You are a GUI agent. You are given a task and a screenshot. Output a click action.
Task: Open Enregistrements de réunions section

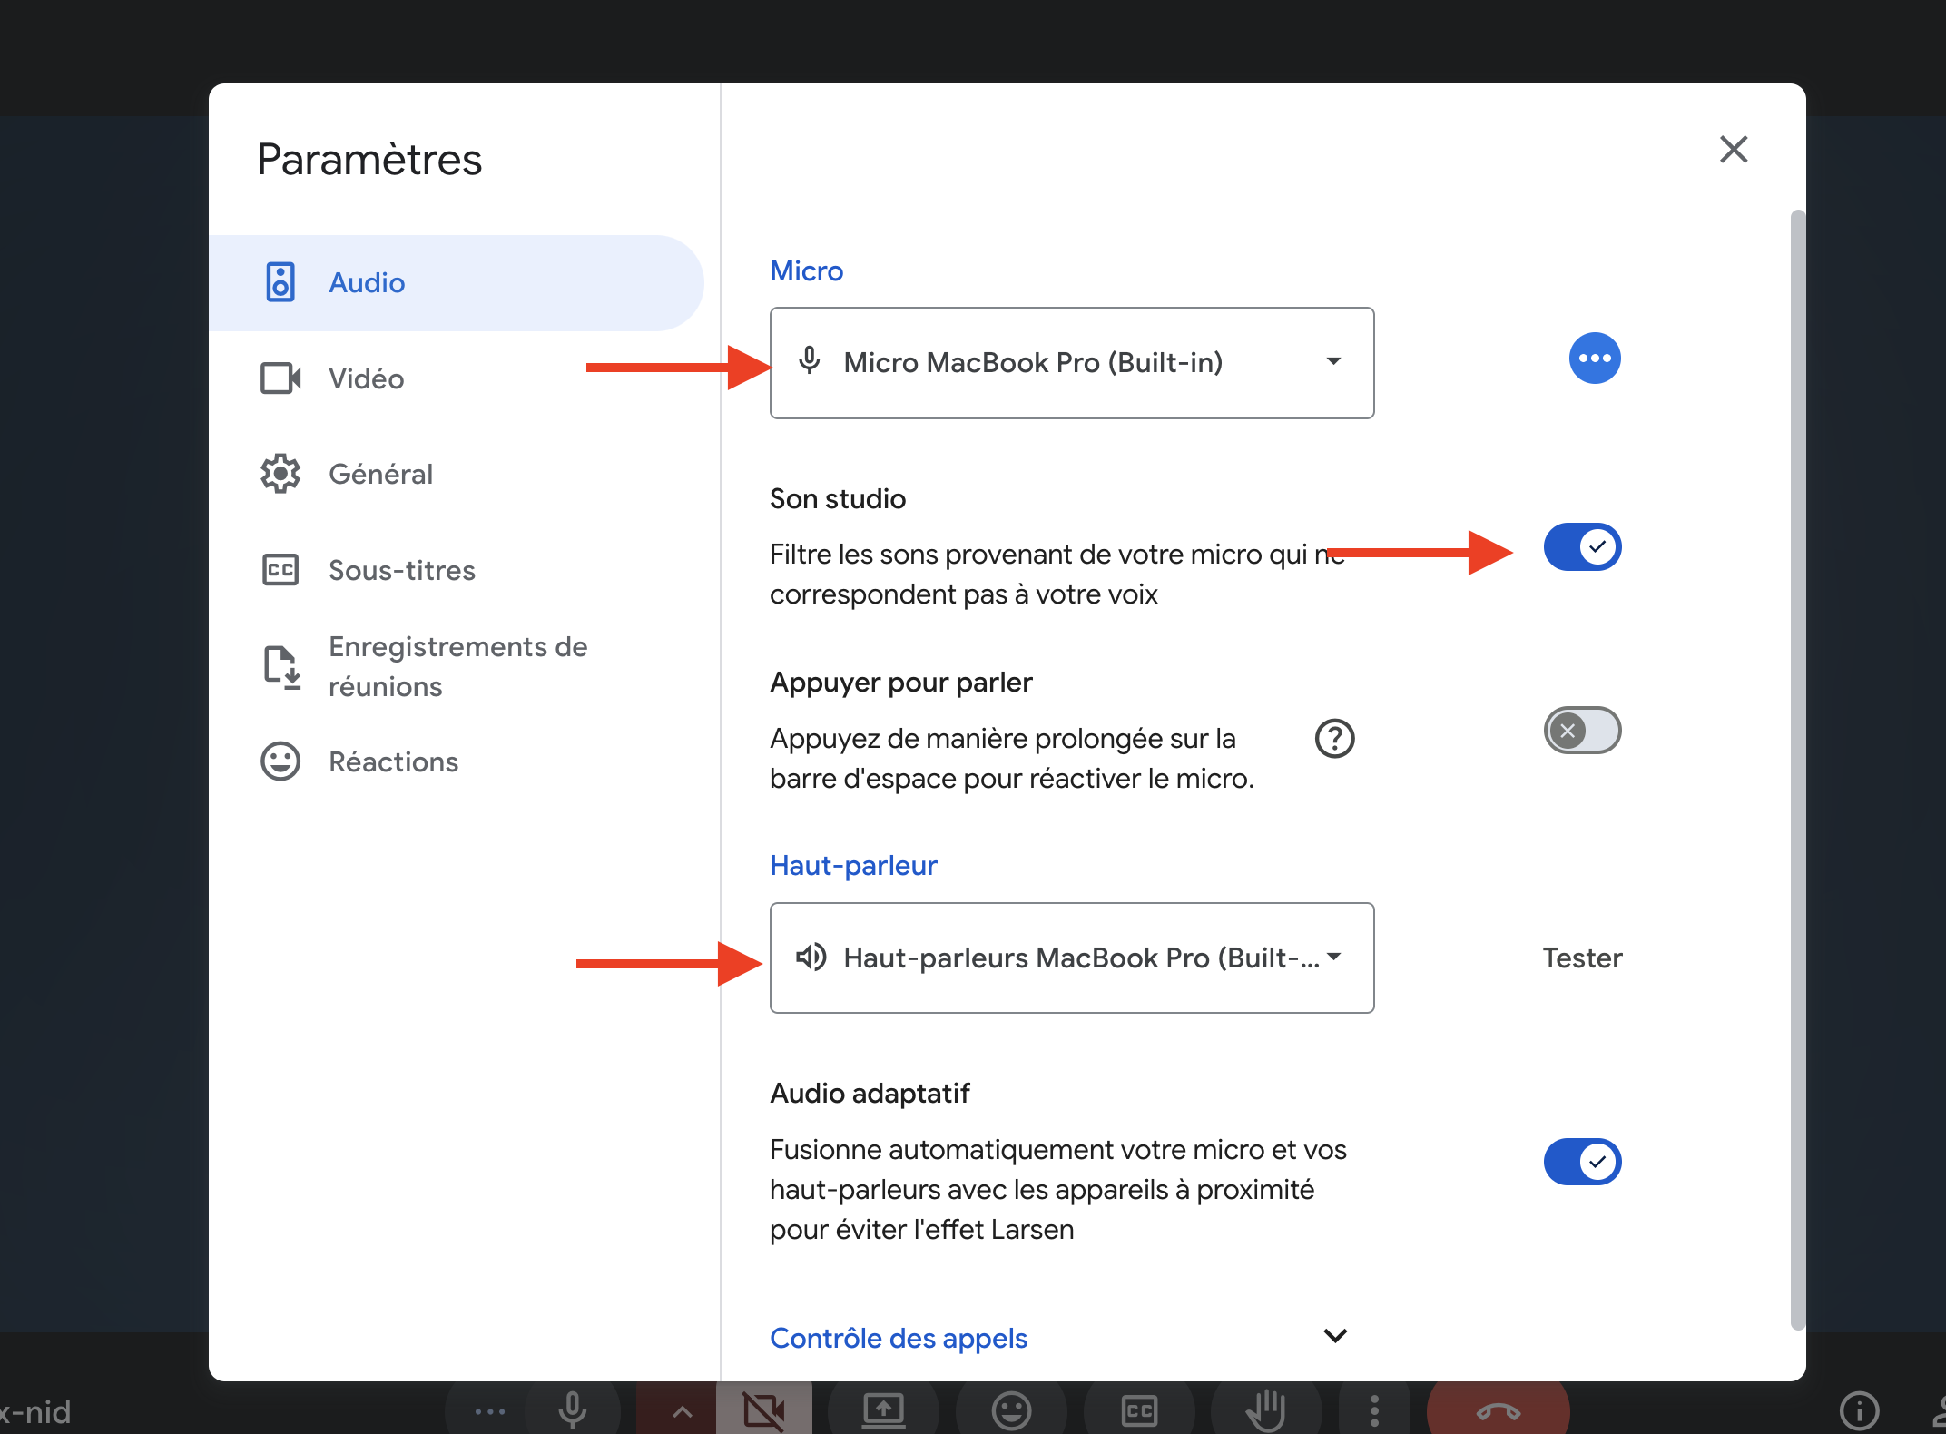point(457,666)
